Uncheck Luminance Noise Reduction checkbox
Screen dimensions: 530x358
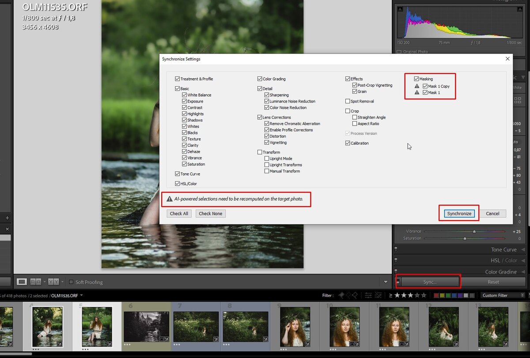click(267, 101)
